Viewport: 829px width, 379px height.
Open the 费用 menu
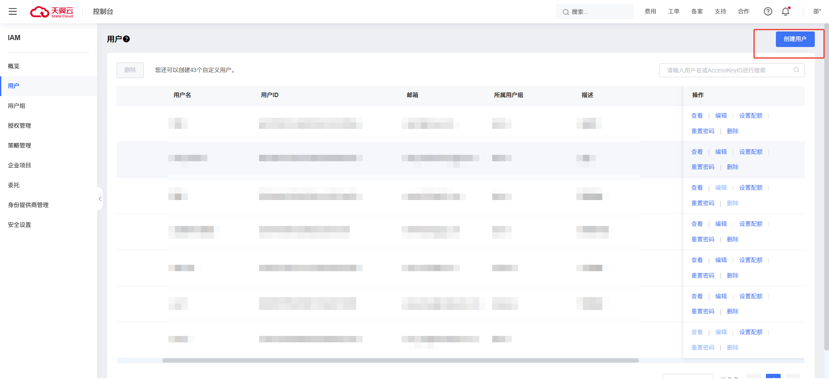pyautogui.click(x=650, y=12)
